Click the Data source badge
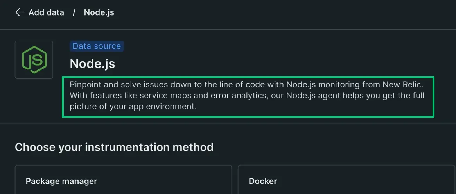The width and height of the screenshot is (456, 194). click(97, 46)
